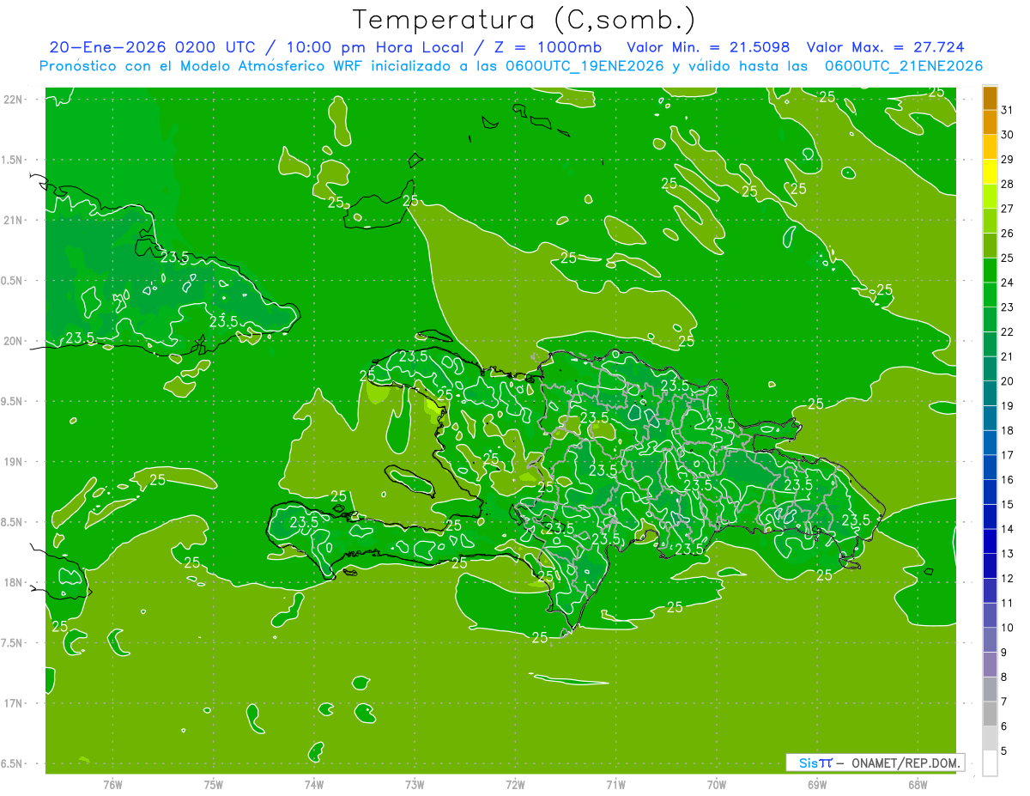Click the 73W longitude axis label
Viewport: 1030px width, 796px height.
415,784
